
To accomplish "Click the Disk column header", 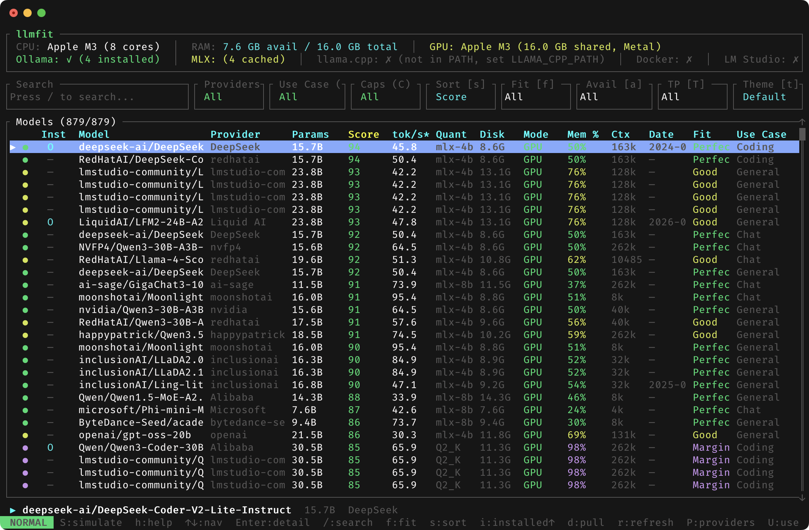I will pos(492,135).
